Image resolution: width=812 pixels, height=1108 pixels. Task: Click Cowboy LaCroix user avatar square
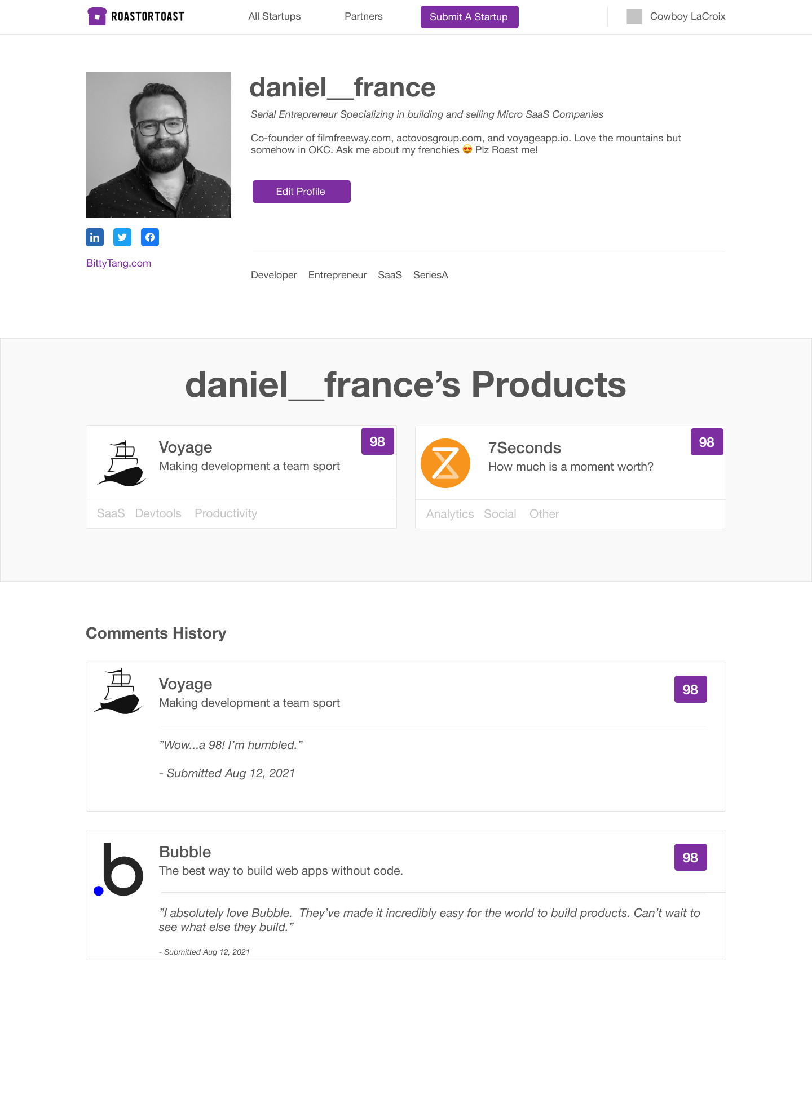click(x=634, y=16)
